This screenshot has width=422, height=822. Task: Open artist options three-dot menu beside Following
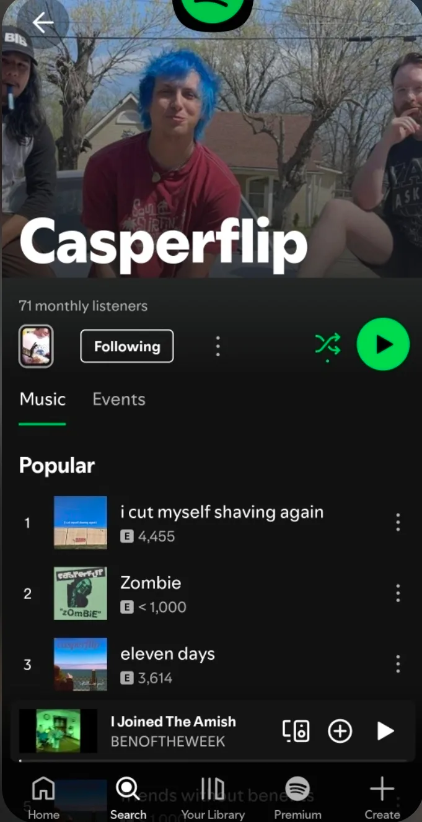218,346
